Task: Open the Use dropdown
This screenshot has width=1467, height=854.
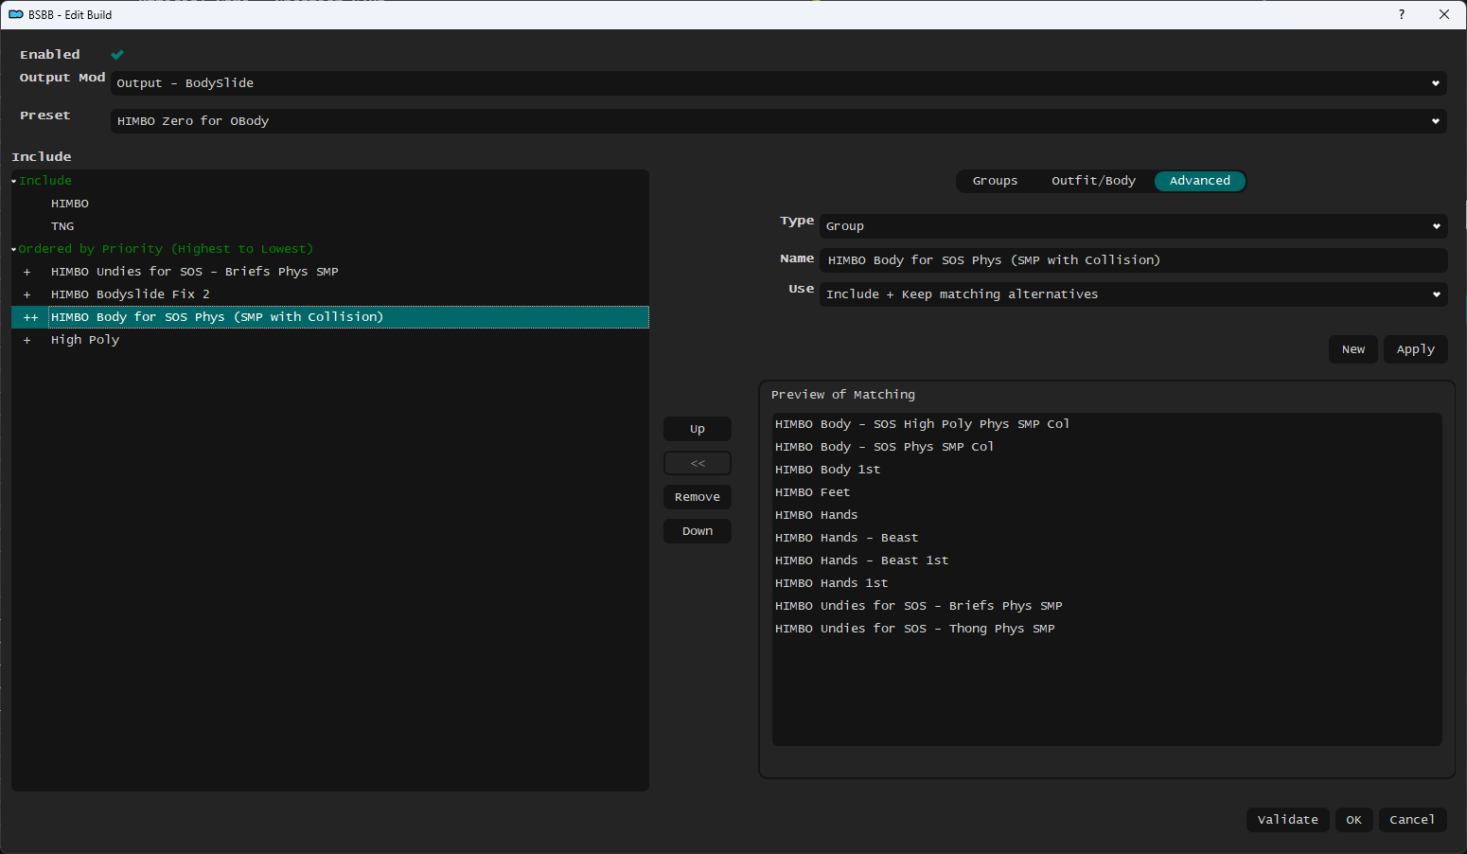Action: point(1133,294)
